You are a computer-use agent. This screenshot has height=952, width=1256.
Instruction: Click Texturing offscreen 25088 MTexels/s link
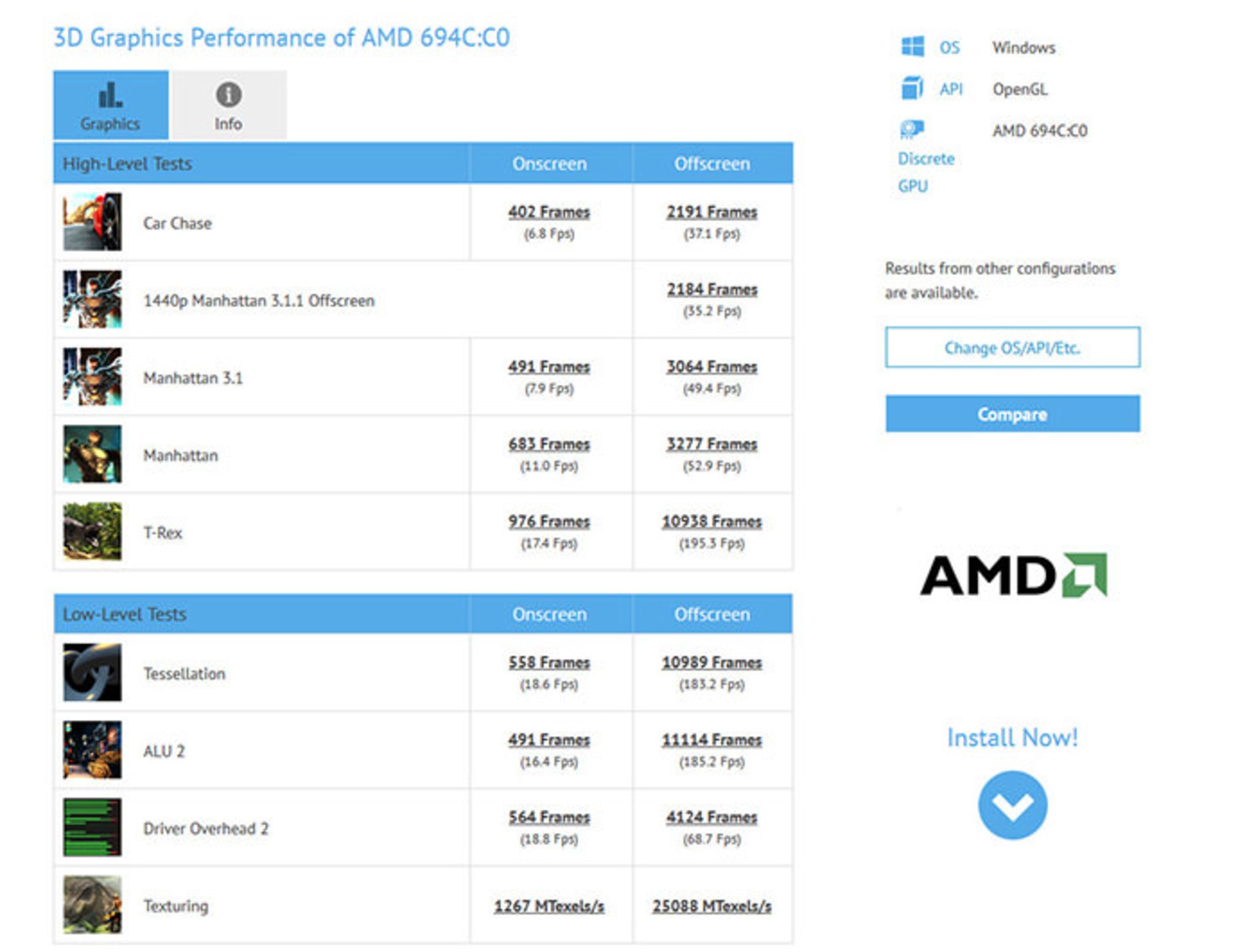(712, 906)
